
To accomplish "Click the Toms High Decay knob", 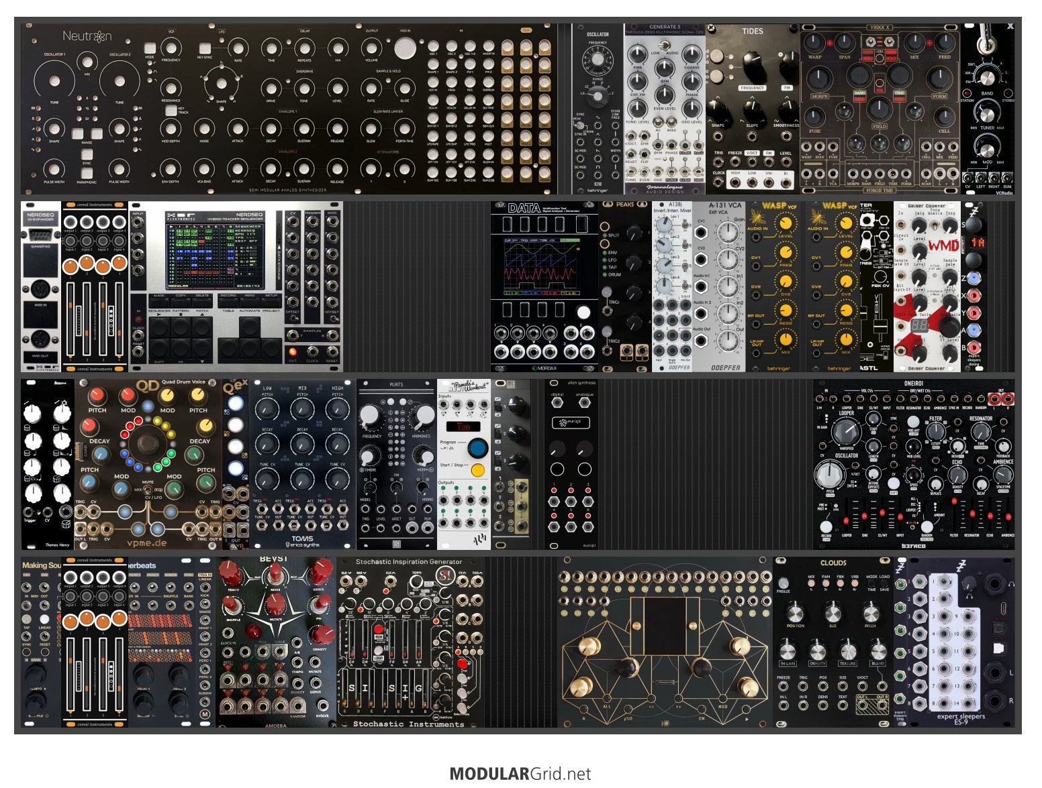I will (337, 444).
